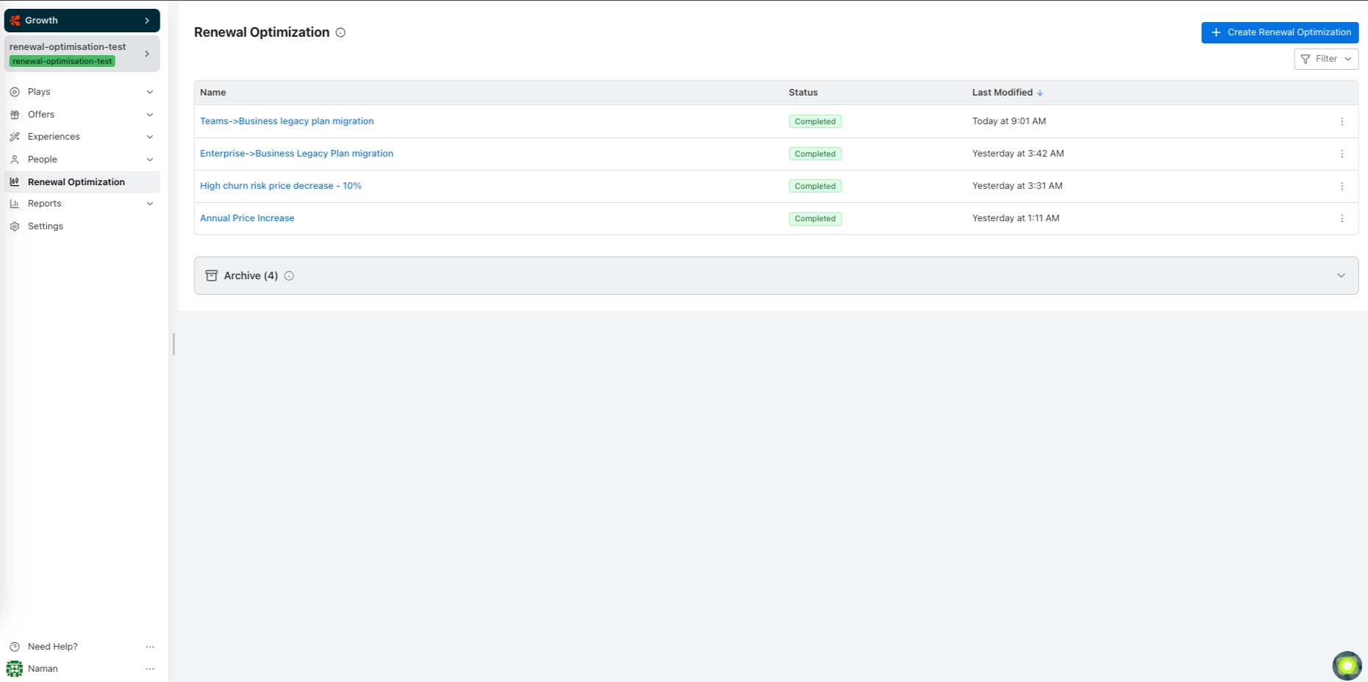
Task: Expand the Archive section chevron
Action: point(1341,276)
